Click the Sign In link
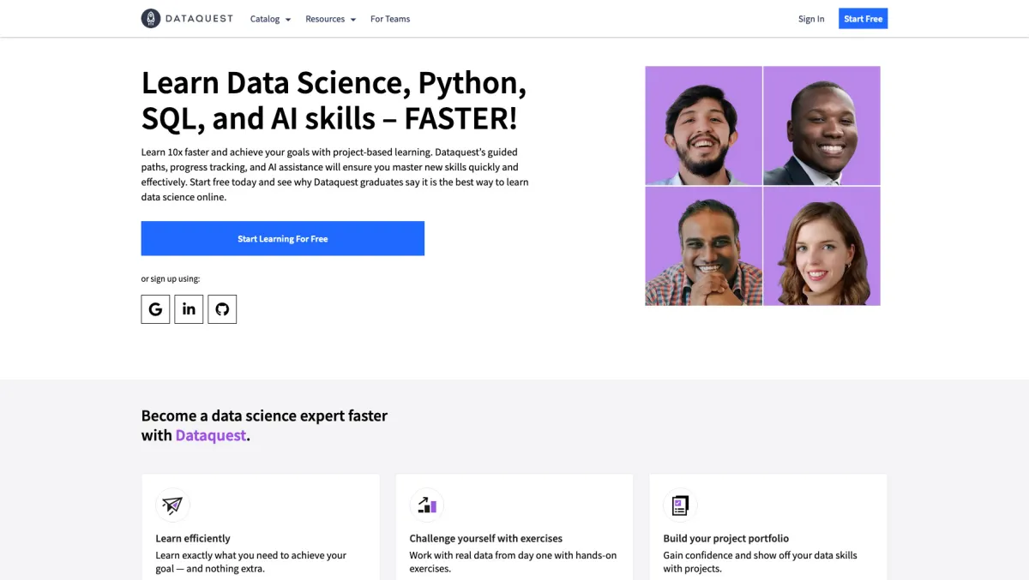1029x580 pixels. [811, 19]
